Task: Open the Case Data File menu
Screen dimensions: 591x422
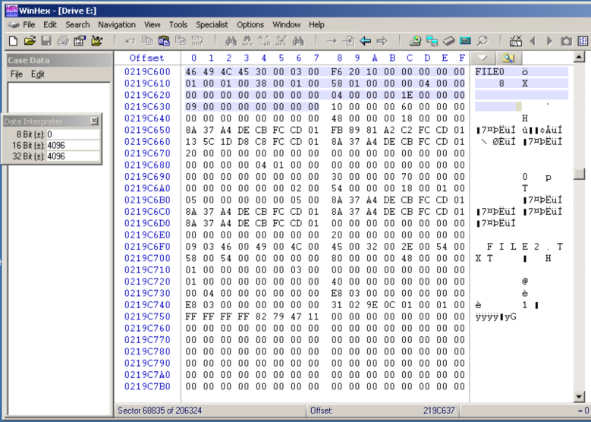Action: click(x=17, y=74)
